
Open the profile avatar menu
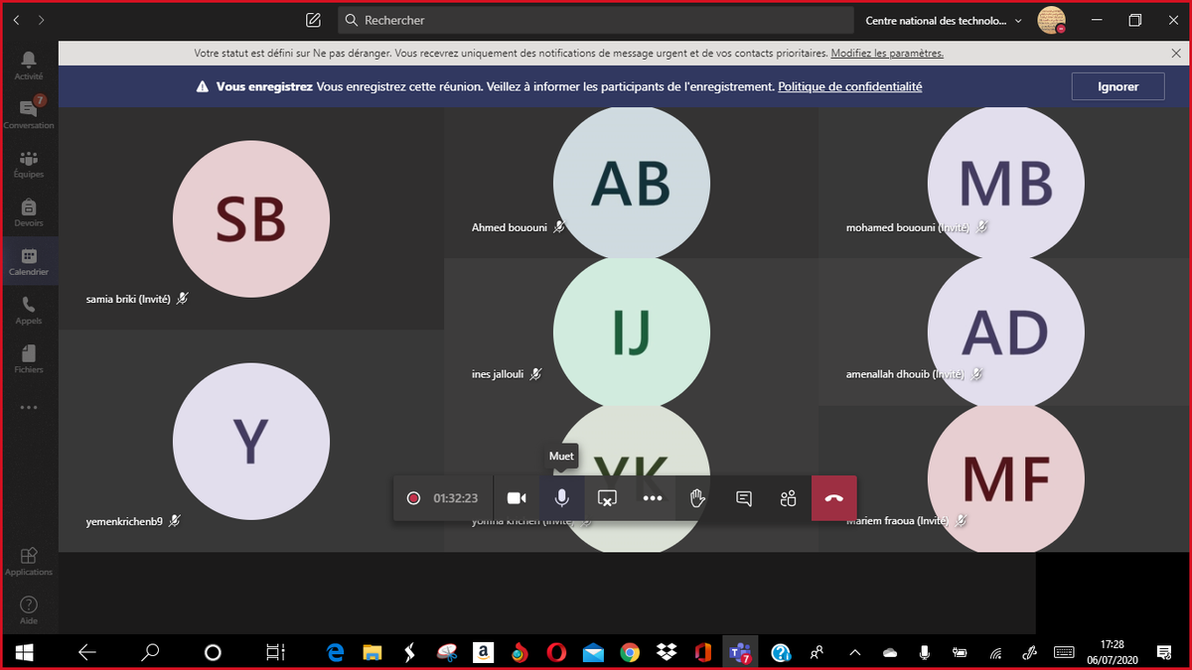pyautogui.click(x=1051, y=20)
